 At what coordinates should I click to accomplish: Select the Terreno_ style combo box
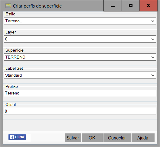pyautogui.click(x=80, y=21)
